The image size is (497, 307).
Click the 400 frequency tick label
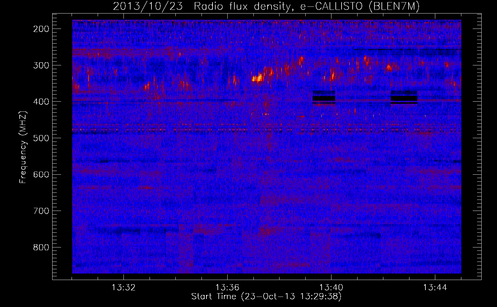[41, 102]
